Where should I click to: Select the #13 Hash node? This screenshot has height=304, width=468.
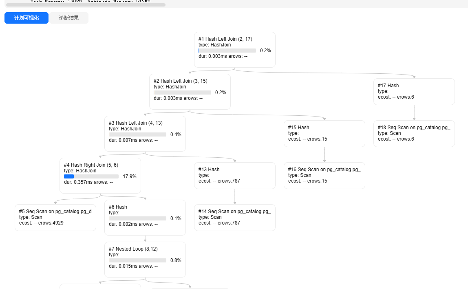[x=234, y=175]
